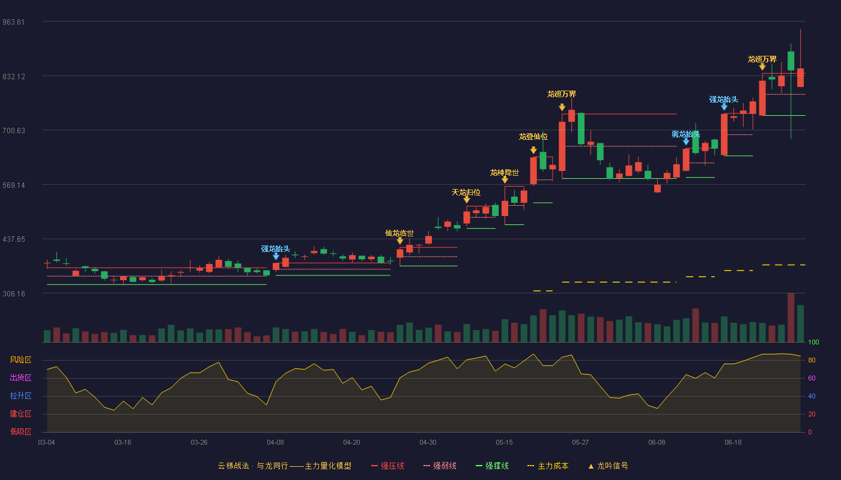The image size is (841, 480).
Task: Click the 03-26 date label
Action: point(199,442)
